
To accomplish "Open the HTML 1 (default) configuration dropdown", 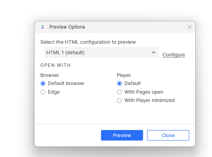I will 101,53.
